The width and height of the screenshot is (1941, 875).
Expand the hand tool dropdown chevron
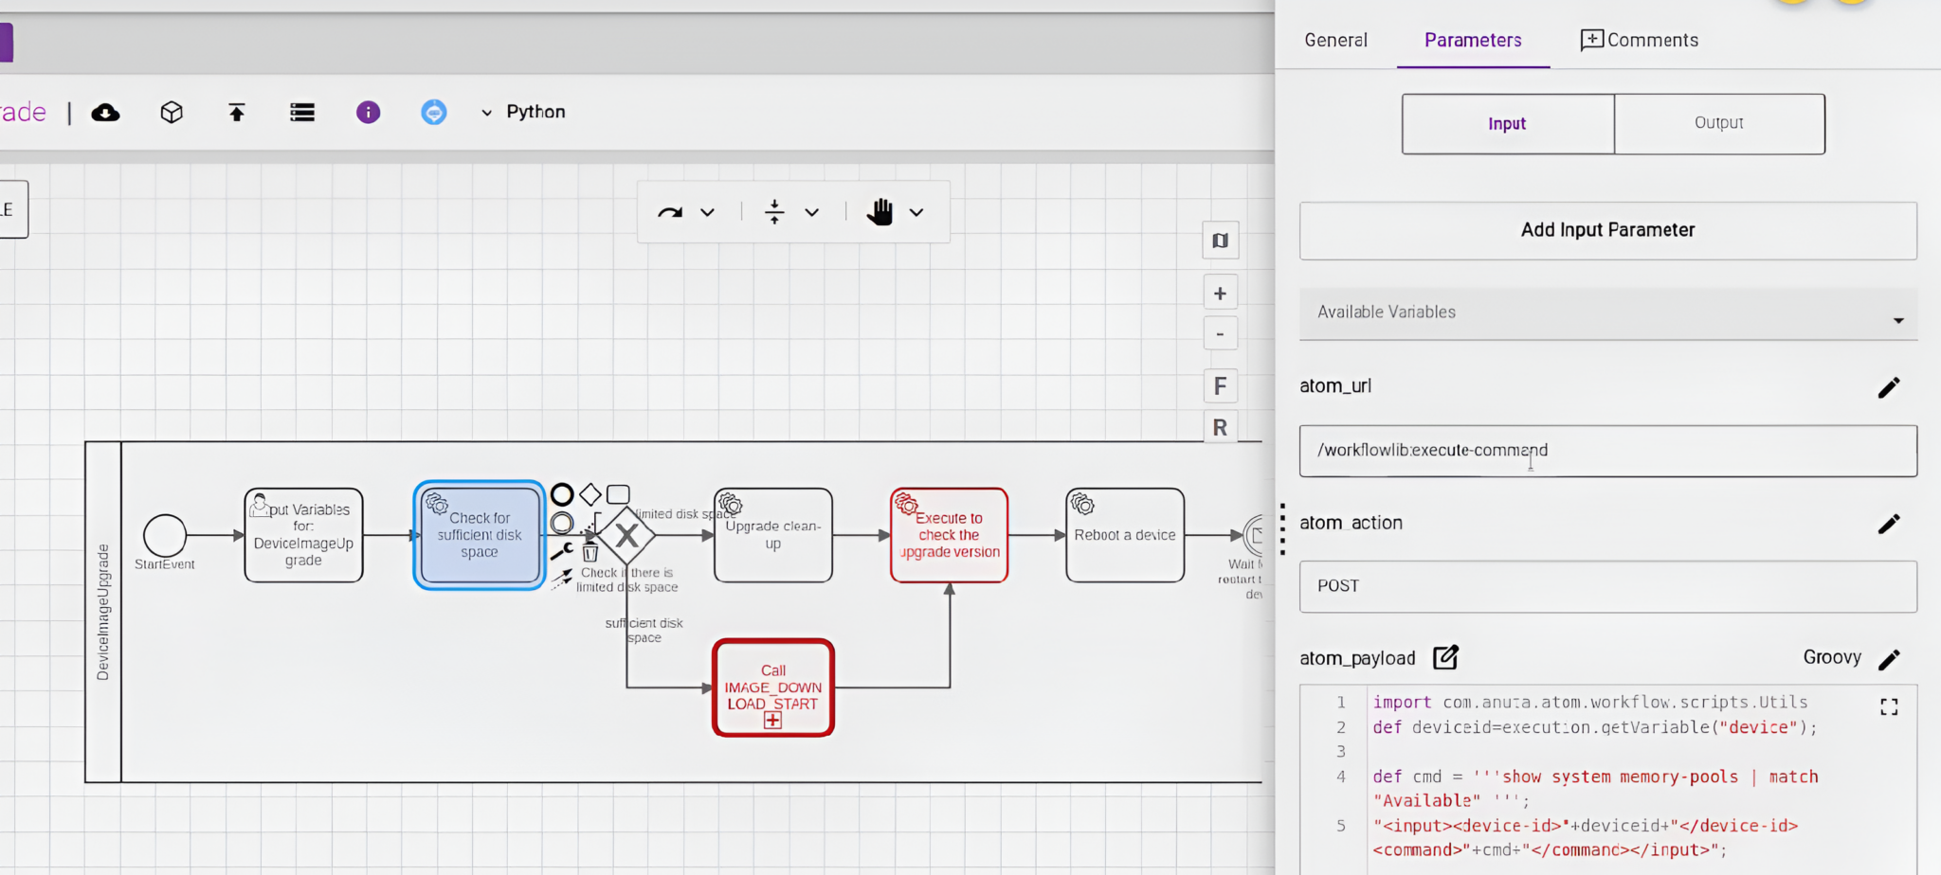tap(916, 212)
